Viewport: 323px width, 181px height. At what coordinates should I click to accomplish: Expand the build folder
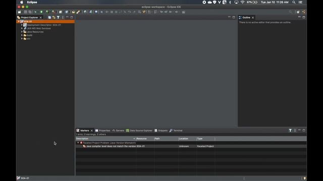(22, 35)
